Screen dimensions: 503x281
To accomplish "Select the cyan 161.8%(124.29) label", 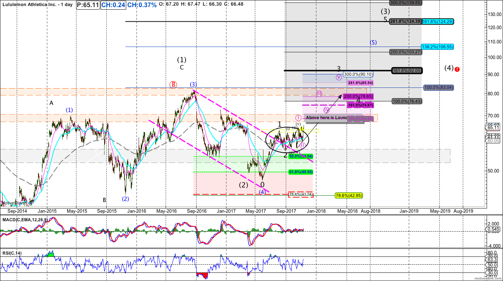I will 438,21.
